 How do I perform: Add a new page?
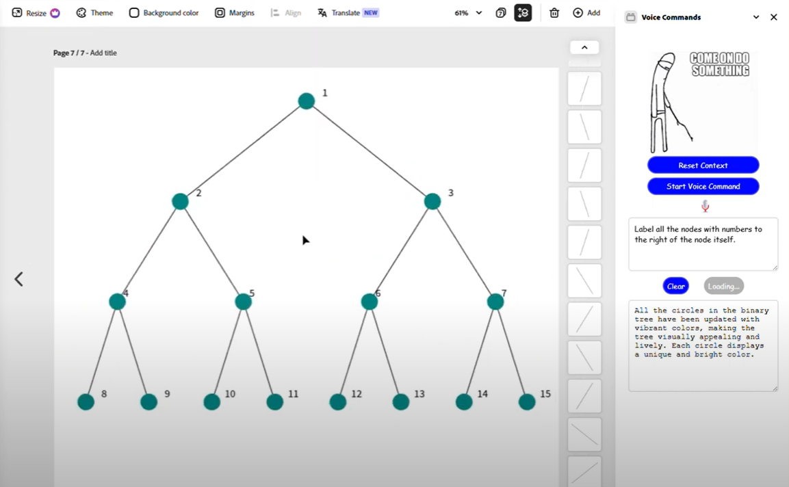tap(586, 12)
